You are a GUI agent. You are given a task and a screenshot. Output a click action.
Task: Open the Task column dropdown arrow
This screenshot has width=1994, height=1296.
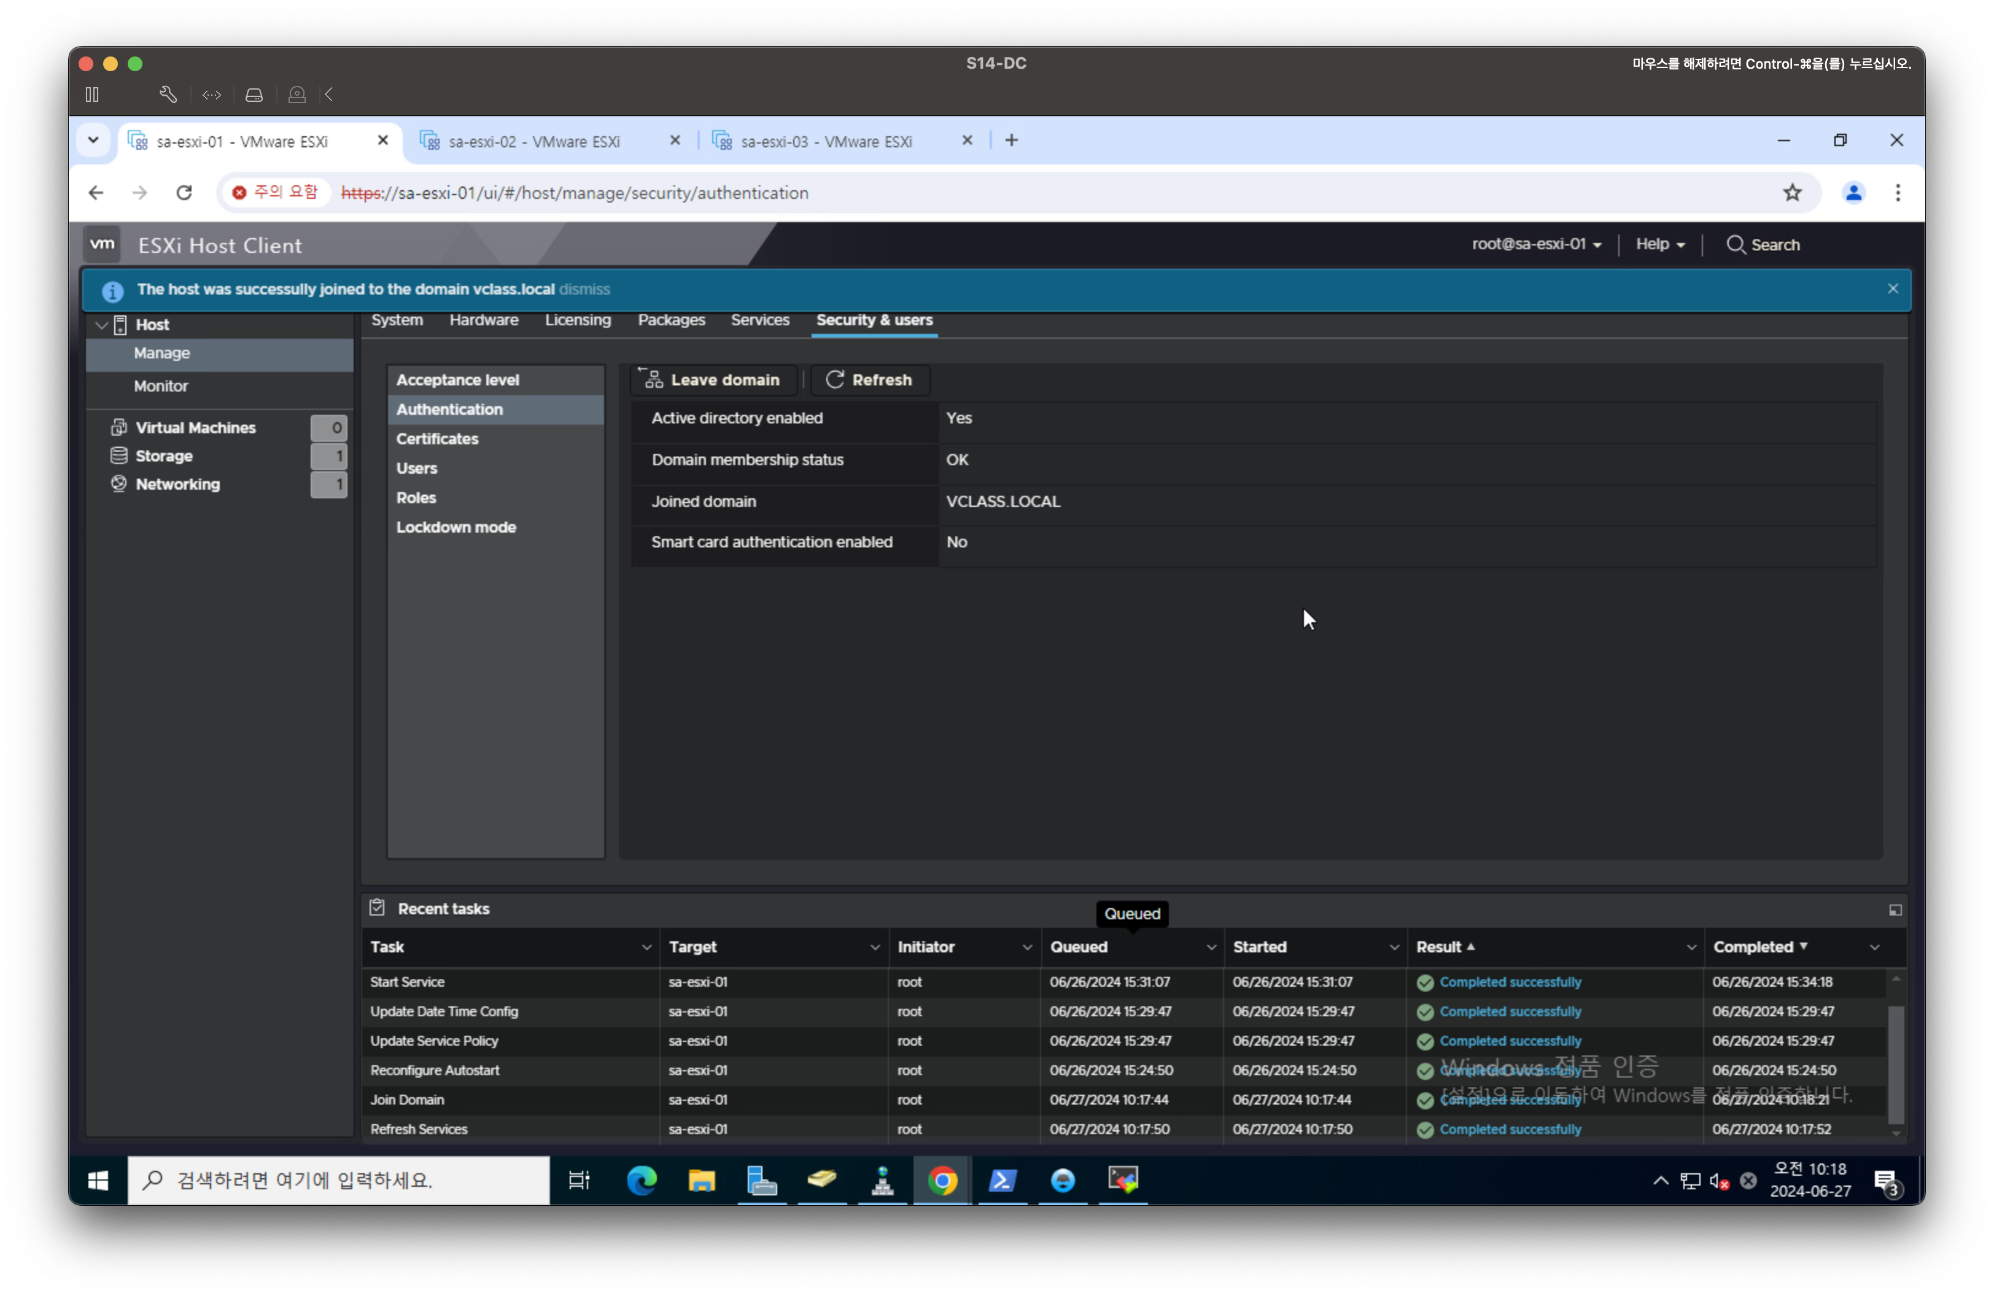646,947
